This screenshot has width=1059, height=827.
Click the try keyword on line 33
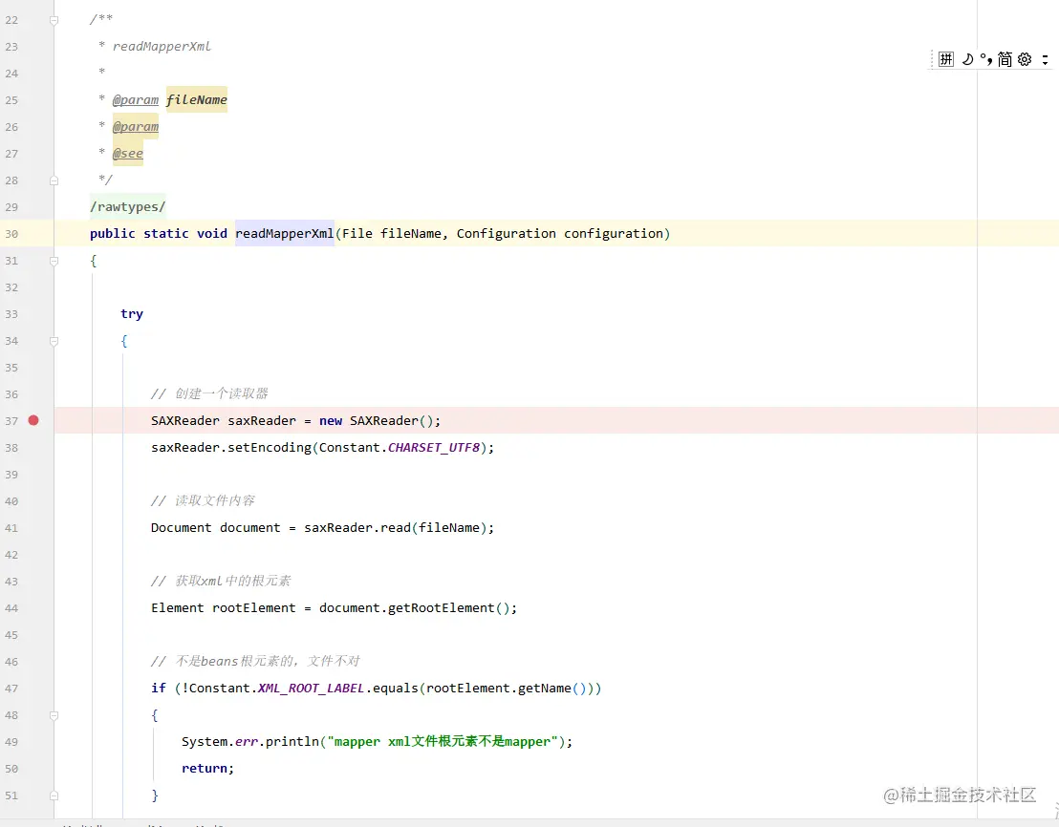tap(132, 313)
